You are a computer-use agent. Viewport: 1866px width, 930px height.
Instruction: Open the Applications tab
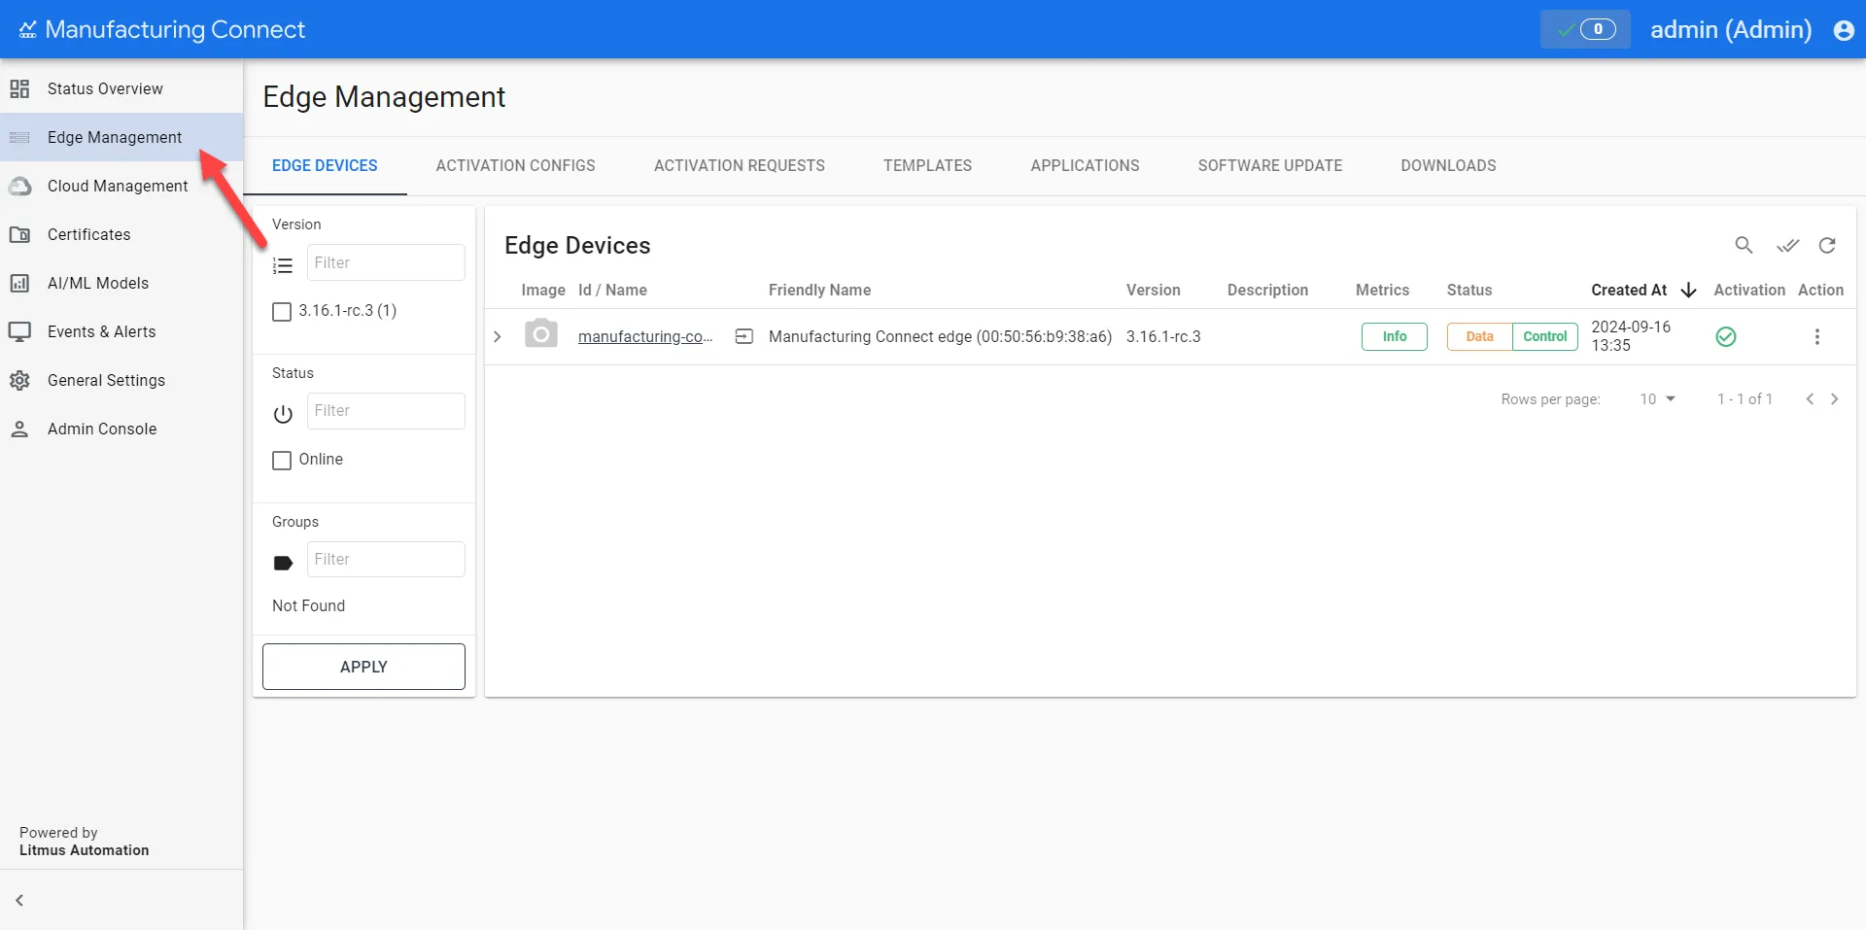[x=1085, y=165]
